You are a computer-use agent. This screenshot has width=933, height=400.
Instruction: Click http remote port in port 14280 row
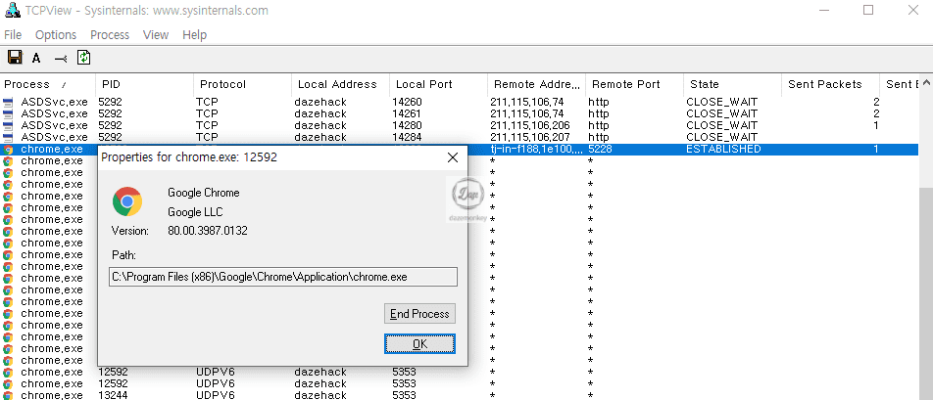coord(599,125)
